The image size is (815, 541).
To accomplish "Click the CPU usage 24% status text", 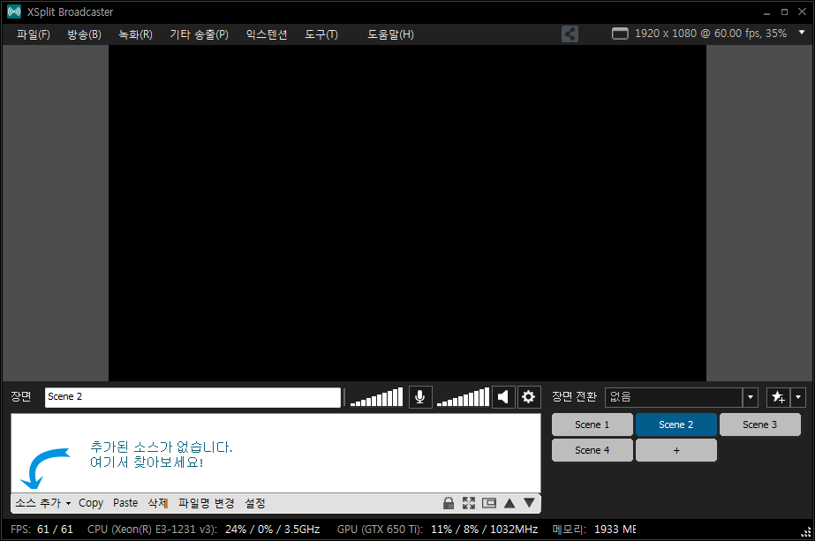I will [204, 530].
